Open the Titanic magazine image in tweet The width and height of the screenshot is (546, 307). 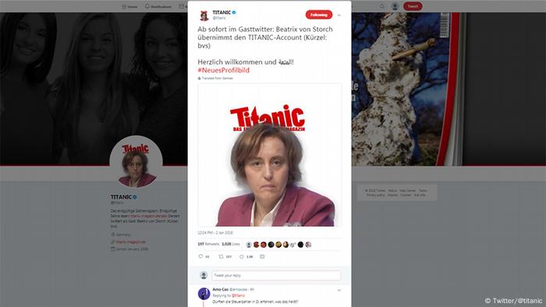pyautogui.click(x=270, y=155)
